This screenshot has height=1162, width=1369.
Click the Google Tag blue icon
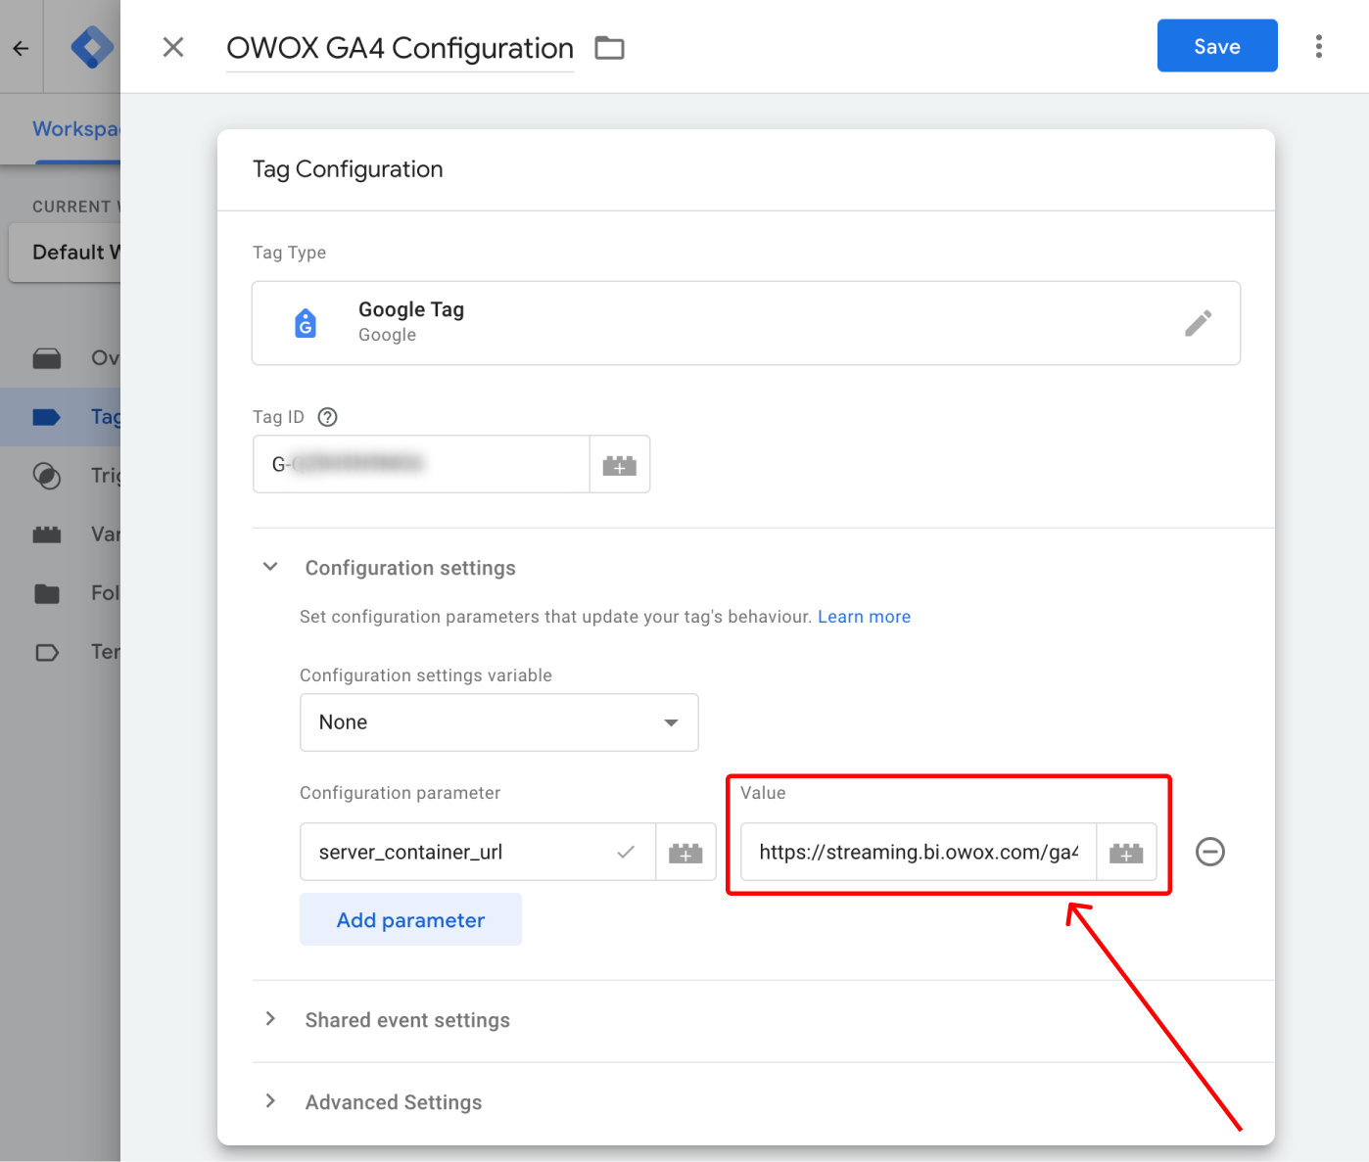click(306, 323)
